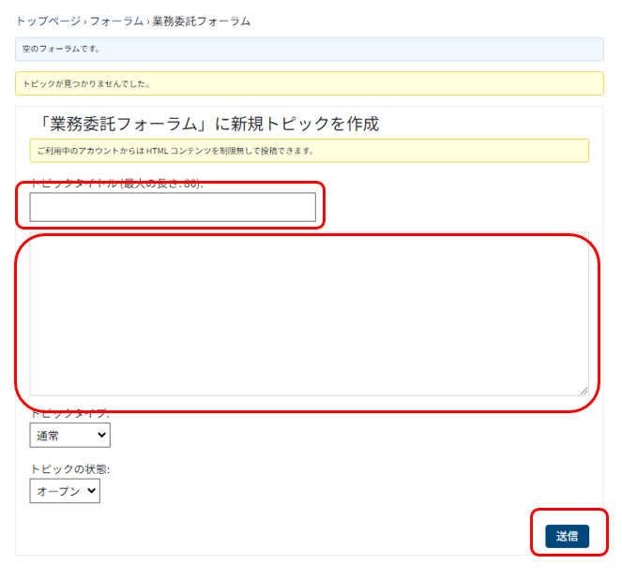Click the トピックタイプ label text

69,413
